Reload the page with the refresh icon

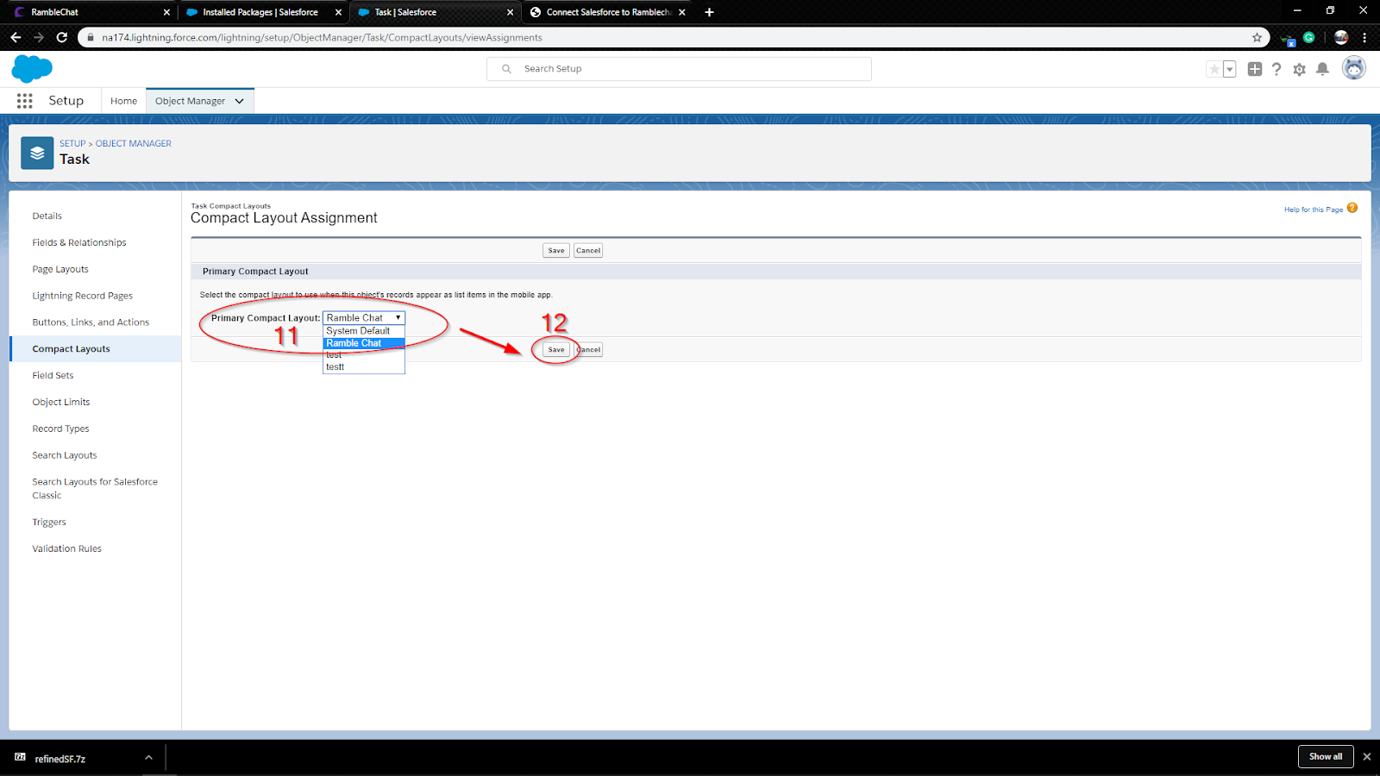click(62, 37)
